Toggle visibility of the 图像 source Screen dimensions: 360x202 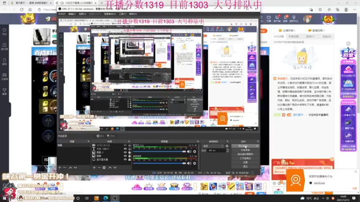tap(125, 156)
